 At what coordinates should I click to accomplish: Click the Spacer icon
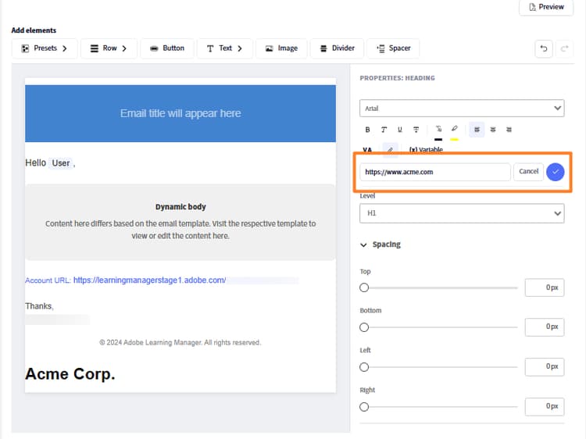click(x=381, y=48)
